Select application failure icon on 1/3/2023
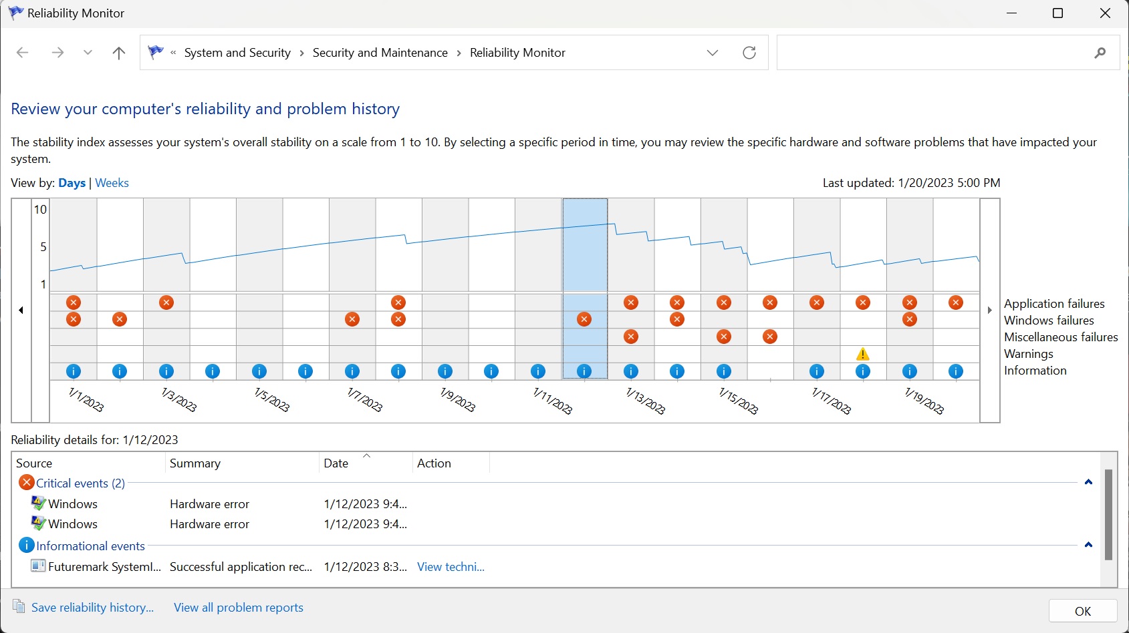 [x=166, y=302]
